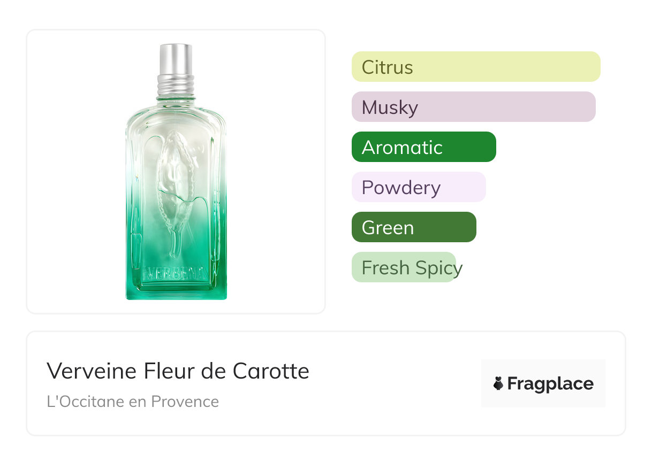
Task: Open the Verveine Fleur de Carotte title
Action: (x=178, y=371)
